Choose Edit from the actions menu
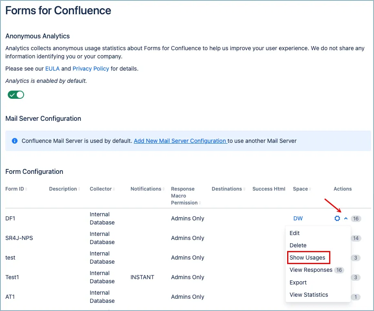 (294, 233)
